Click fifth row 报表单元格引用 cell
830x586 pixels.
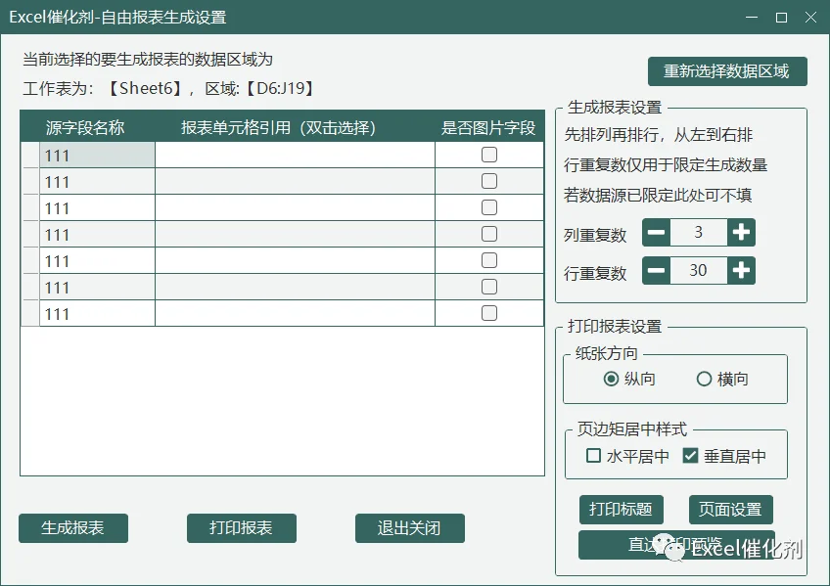coord(296,261)
